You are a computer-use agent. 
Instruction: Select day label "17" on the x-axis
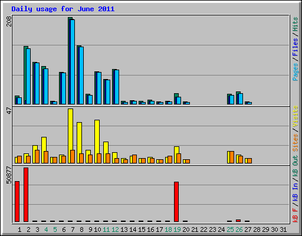point(159,230)
